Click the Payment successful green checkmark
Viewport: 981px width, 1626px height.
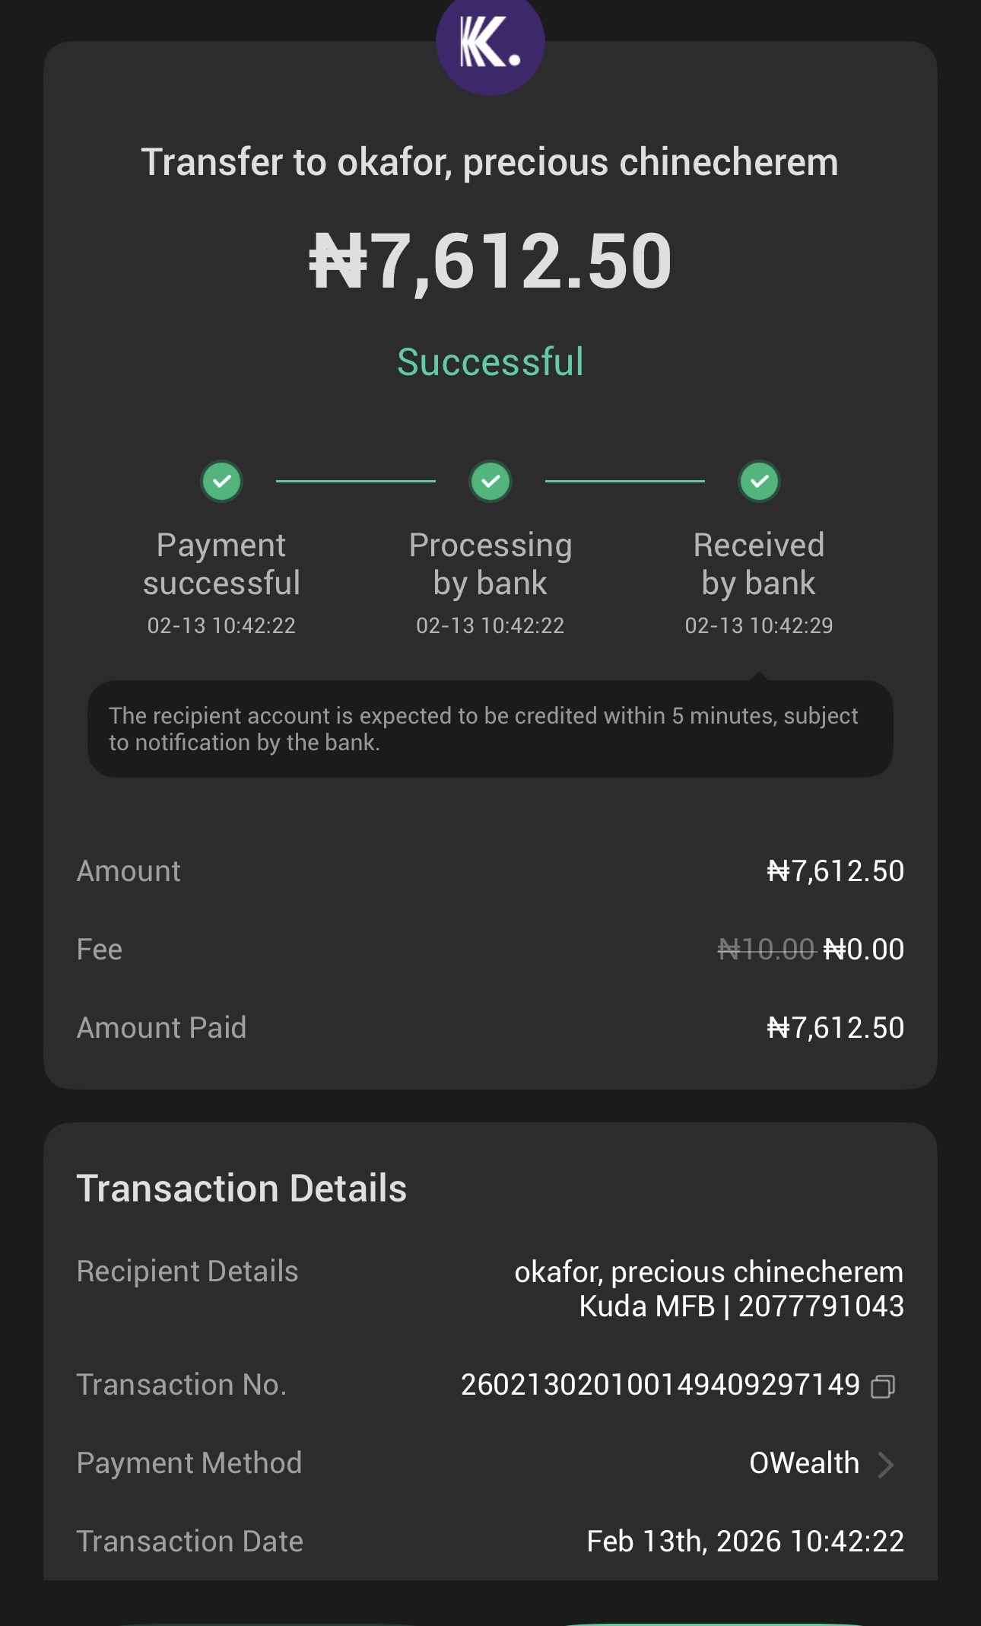click(x=221, y=481)
